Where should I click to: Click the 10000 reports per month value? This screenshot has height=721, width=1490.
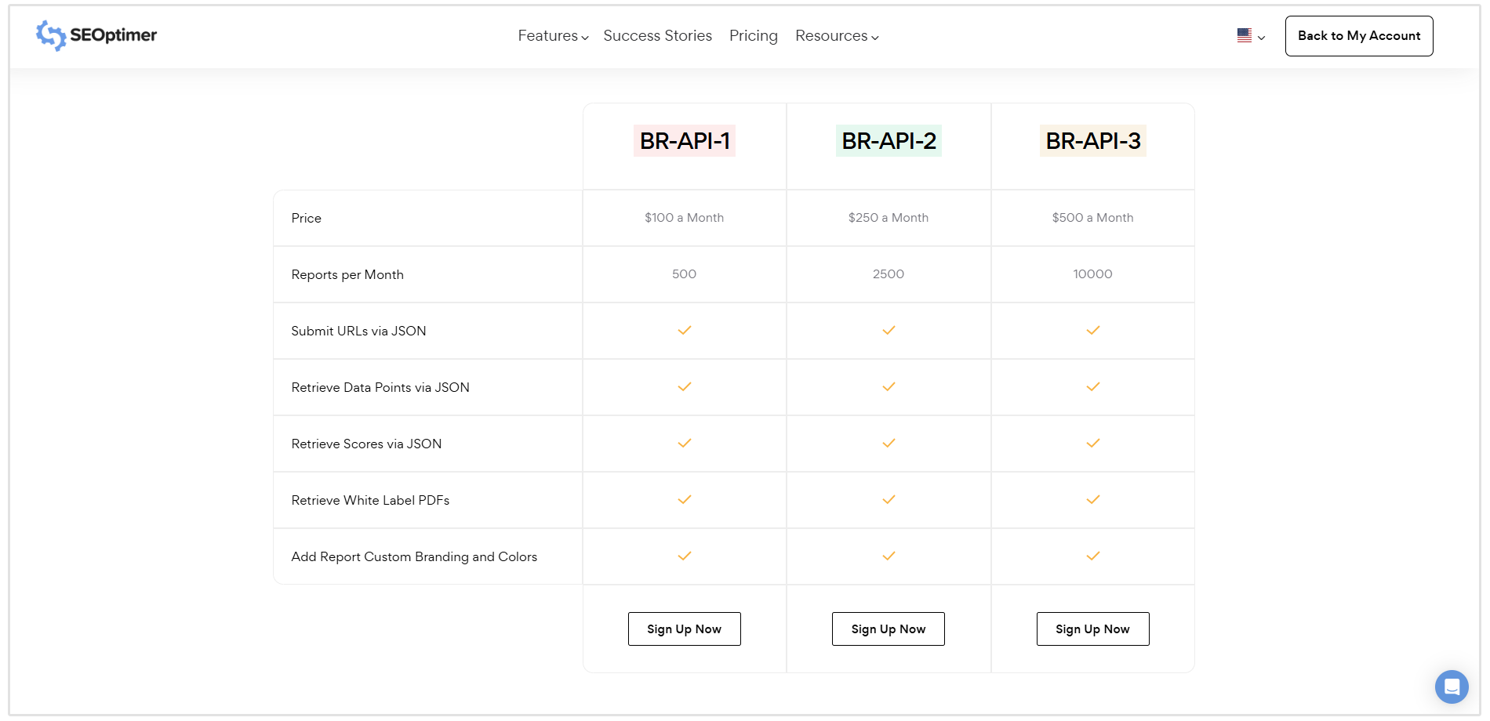[1093, 274]
